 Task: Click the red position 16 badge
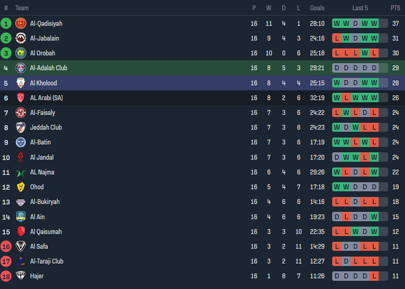[6, 247]
